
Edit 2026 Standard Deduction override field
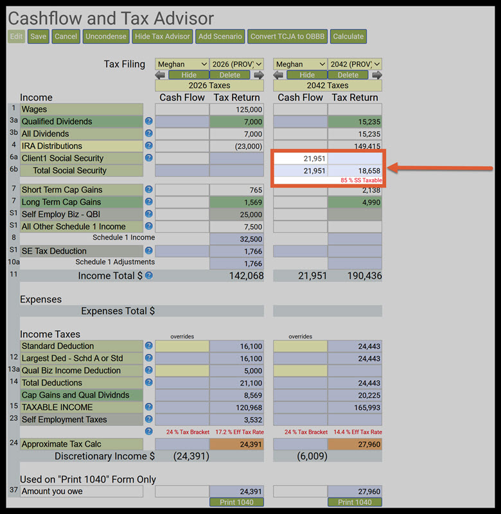point(182,346)
